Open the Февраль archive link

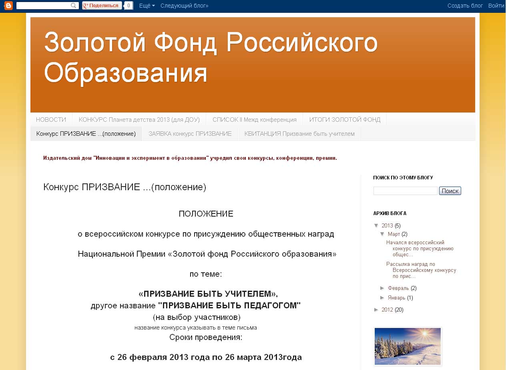pos(398,288)
